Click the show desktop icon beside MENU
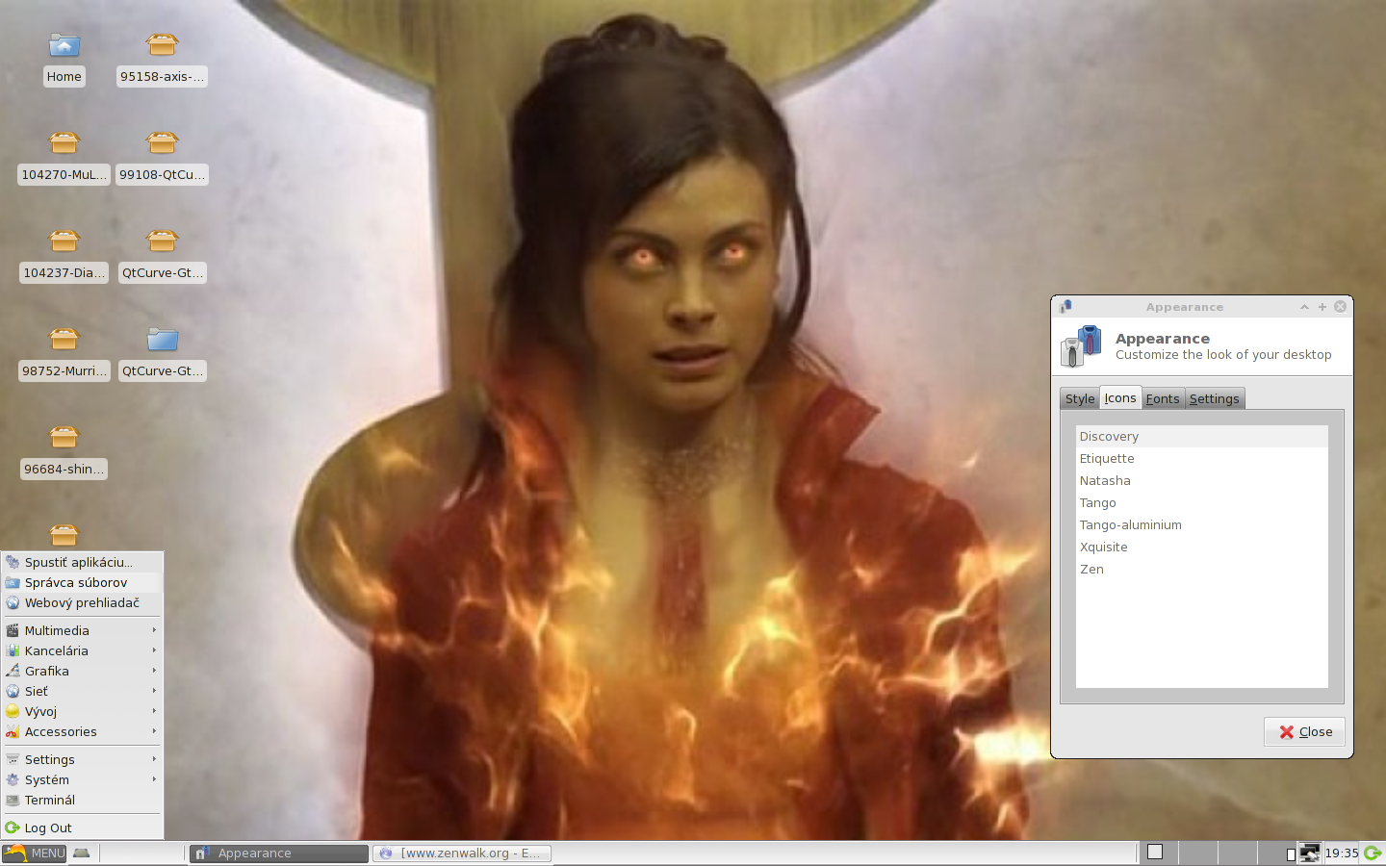The width and height of the screenshot is (1386, 866). point(82,853)
